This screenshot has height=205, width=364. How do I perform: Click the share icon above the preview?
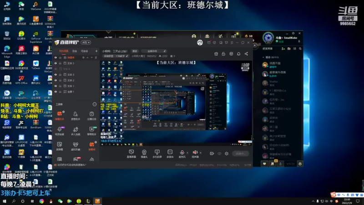pyautogui.click(x=246, y=54)
